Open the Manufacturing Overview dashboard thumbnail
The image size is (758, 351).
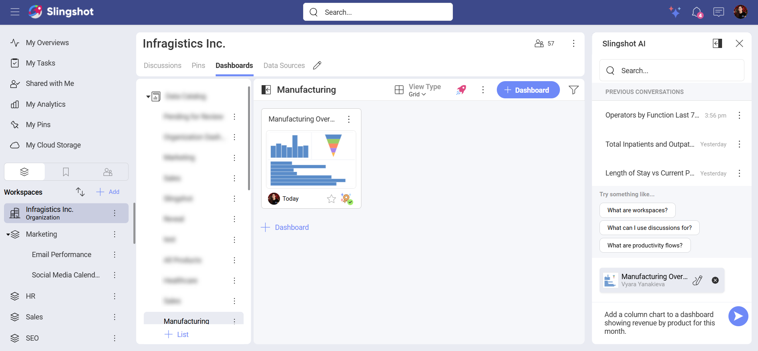click(311, 160)
